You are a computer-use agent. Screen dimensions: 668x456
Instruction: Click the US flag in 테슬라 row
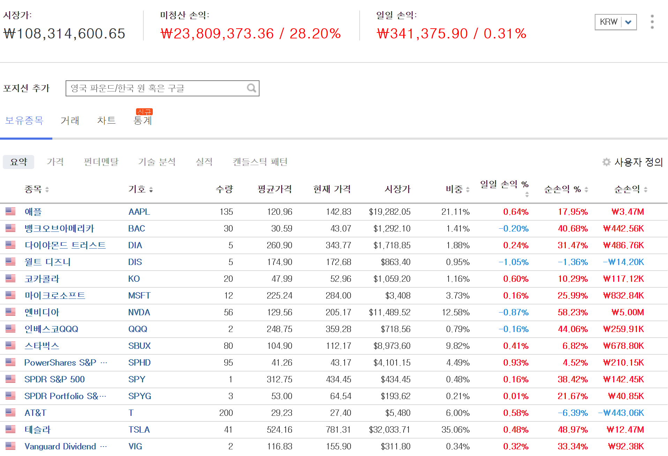10,429
